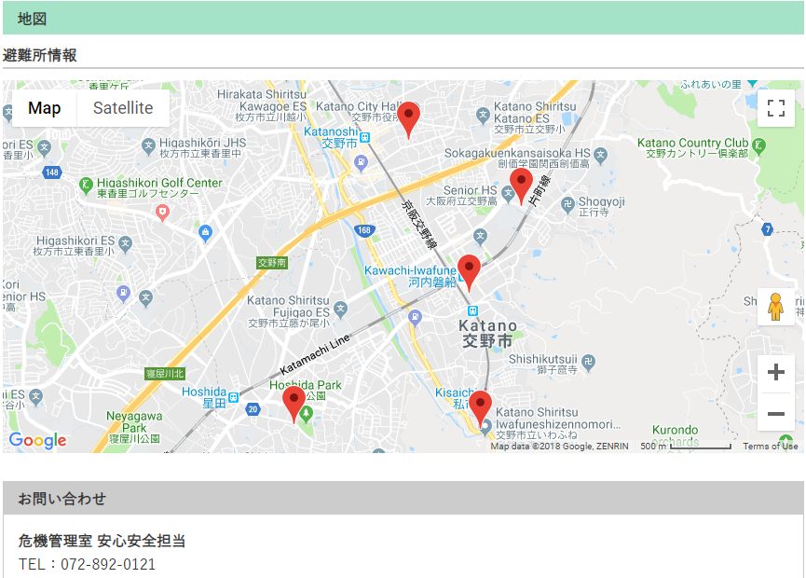Click the Higashikori Golf Center green icon

click(86, 186)
